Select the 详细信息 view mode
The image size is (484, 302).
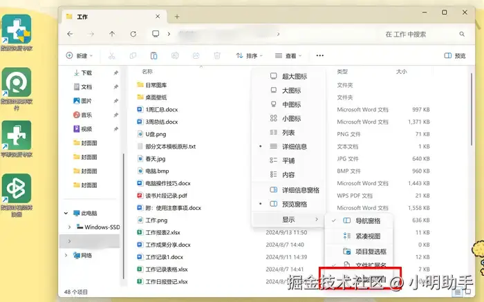tap(288, 147)
